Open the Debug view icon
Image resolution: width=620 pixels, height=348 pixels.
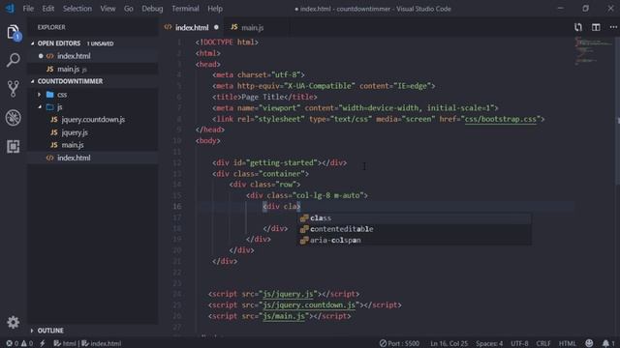(13, 118)
